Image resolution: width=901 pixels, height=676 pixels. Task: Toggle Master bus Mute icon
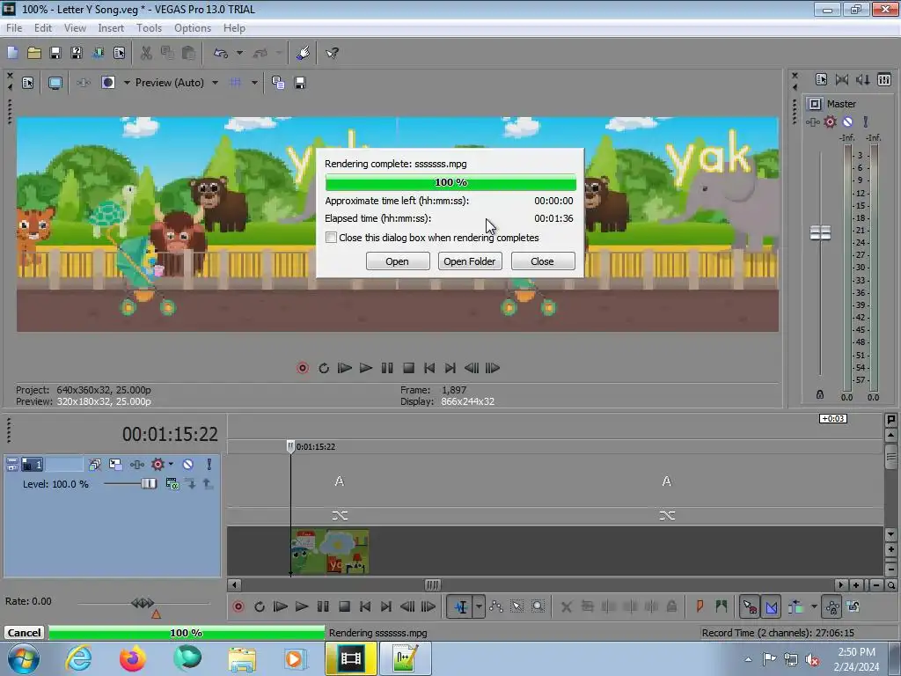click(x=847, y=121)
